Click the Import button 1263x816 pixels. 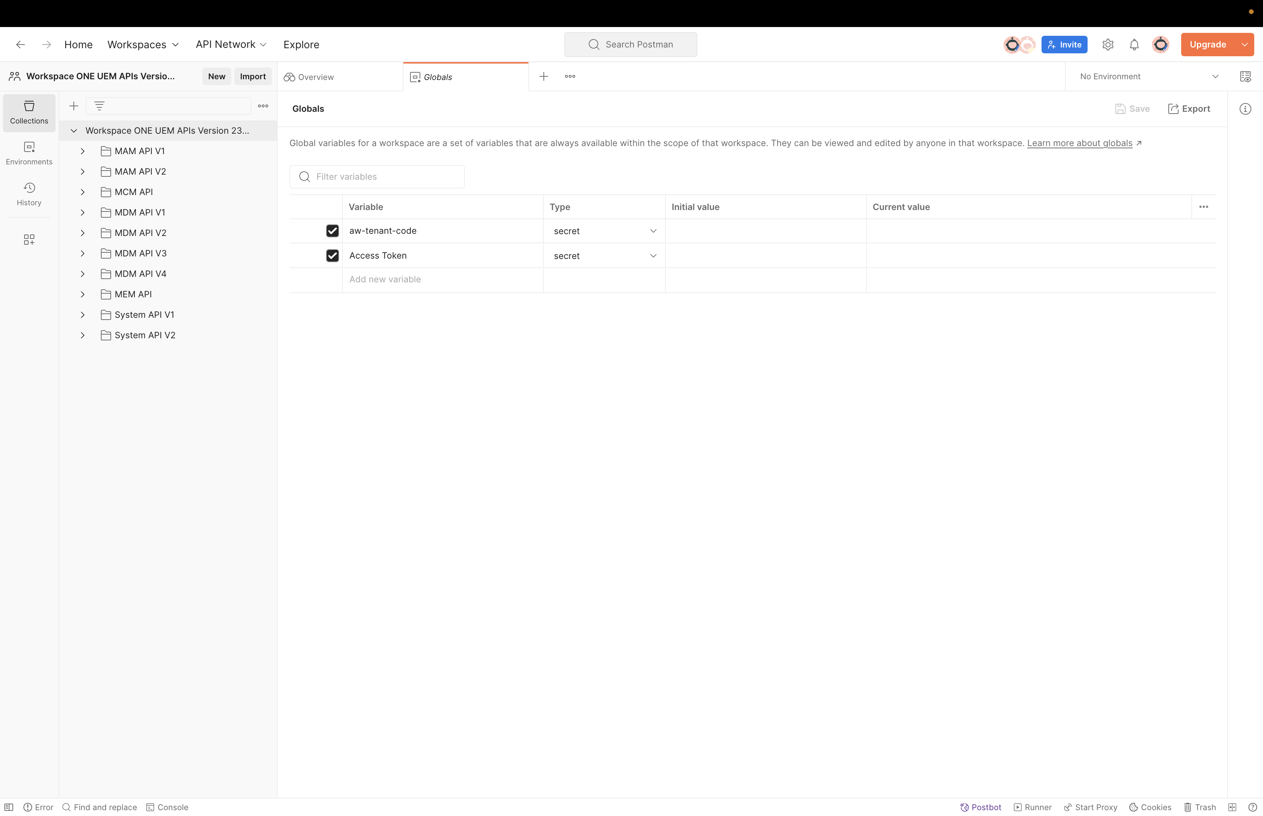click(x=253, y=76)
